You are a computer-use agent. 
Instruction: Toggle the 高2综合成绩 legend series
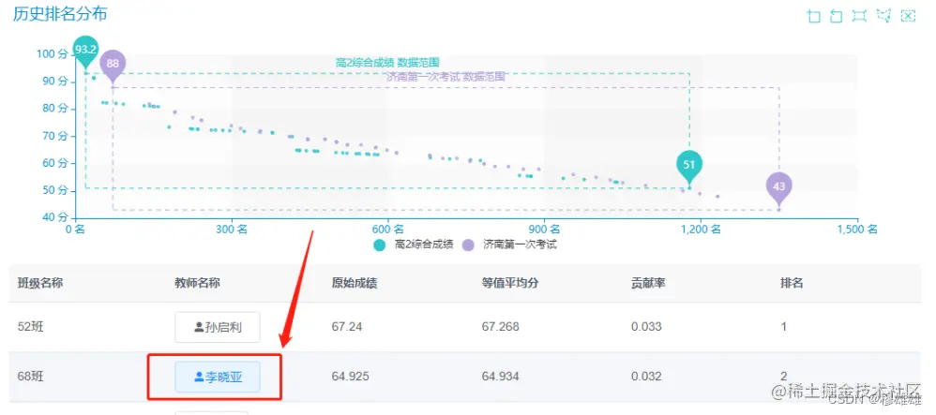413,245
